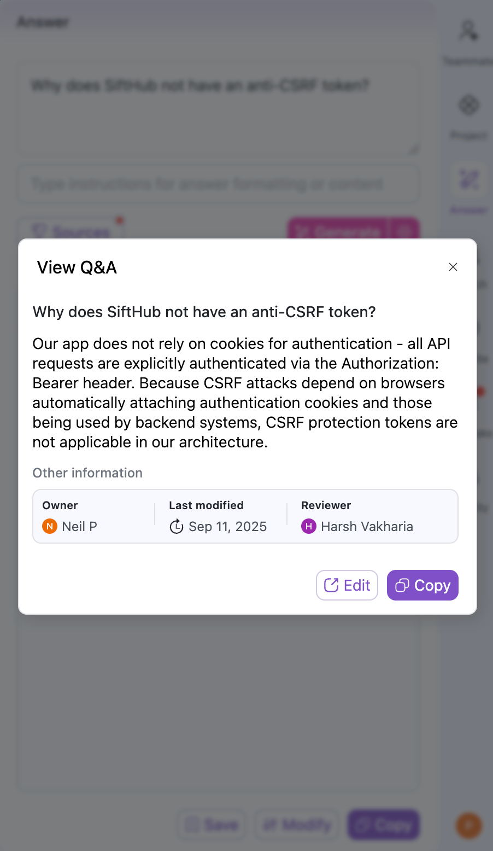The height and width of the screenshot is (851, 493).
Task: Close the View Q&A dialog
Action: click(x=453, y=267)
